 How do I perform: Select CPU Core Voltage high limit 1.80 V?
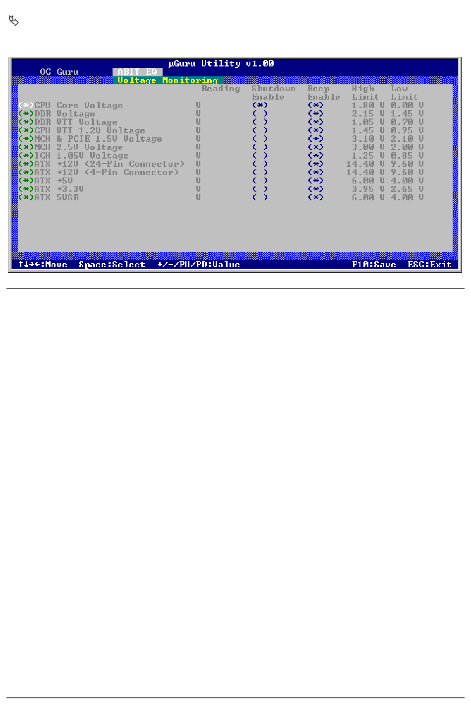pyautogui.click(x=368, y=106)
